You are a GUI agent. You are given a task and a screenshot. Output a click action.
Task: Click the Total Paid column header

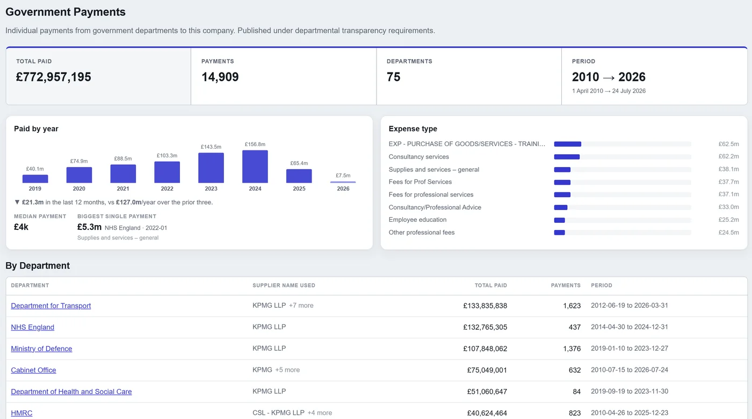click(x=491, y=285)
